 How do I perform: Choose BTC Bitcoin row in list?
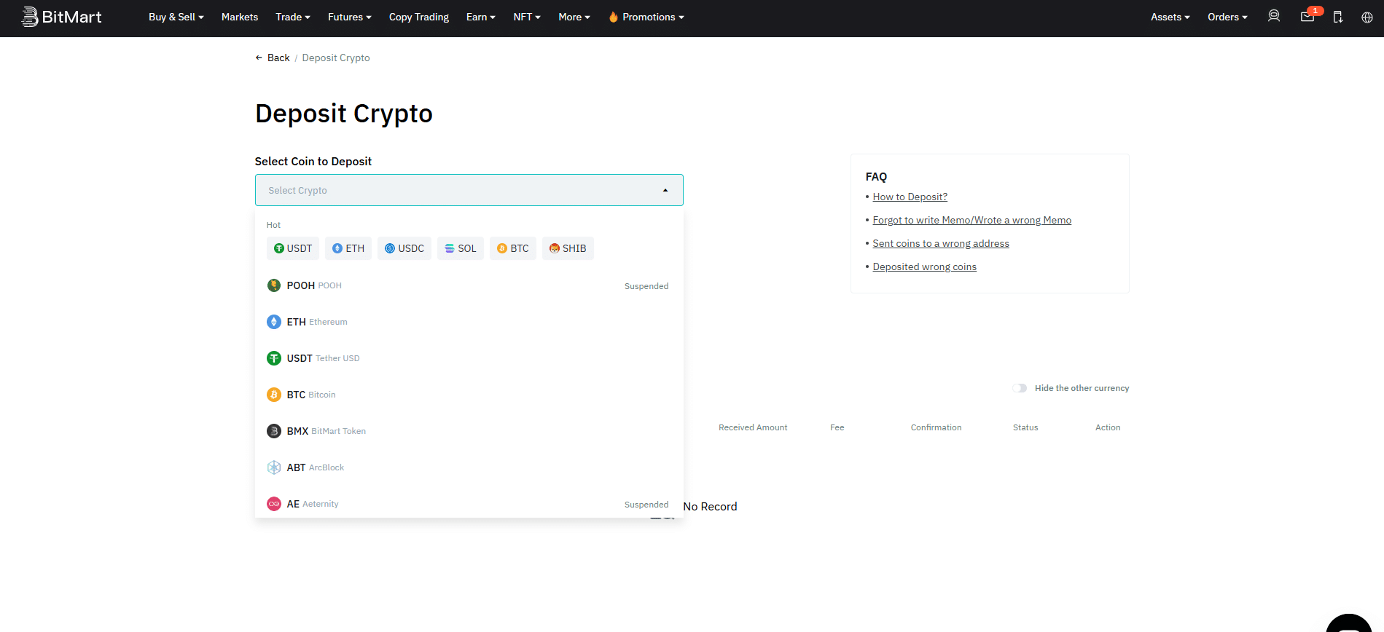pos(469,395)
